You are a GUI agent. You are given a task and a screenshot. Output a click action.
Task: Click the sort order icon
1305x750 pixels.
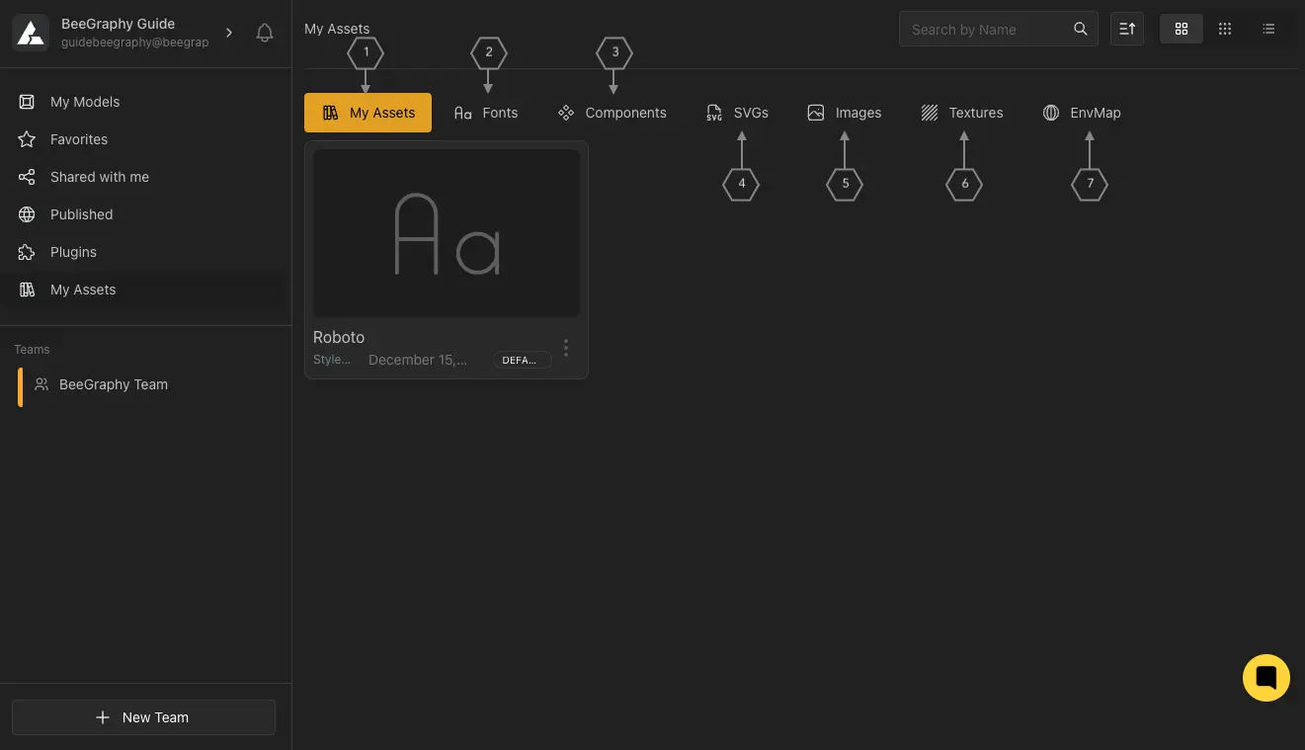coord(1126,30)
